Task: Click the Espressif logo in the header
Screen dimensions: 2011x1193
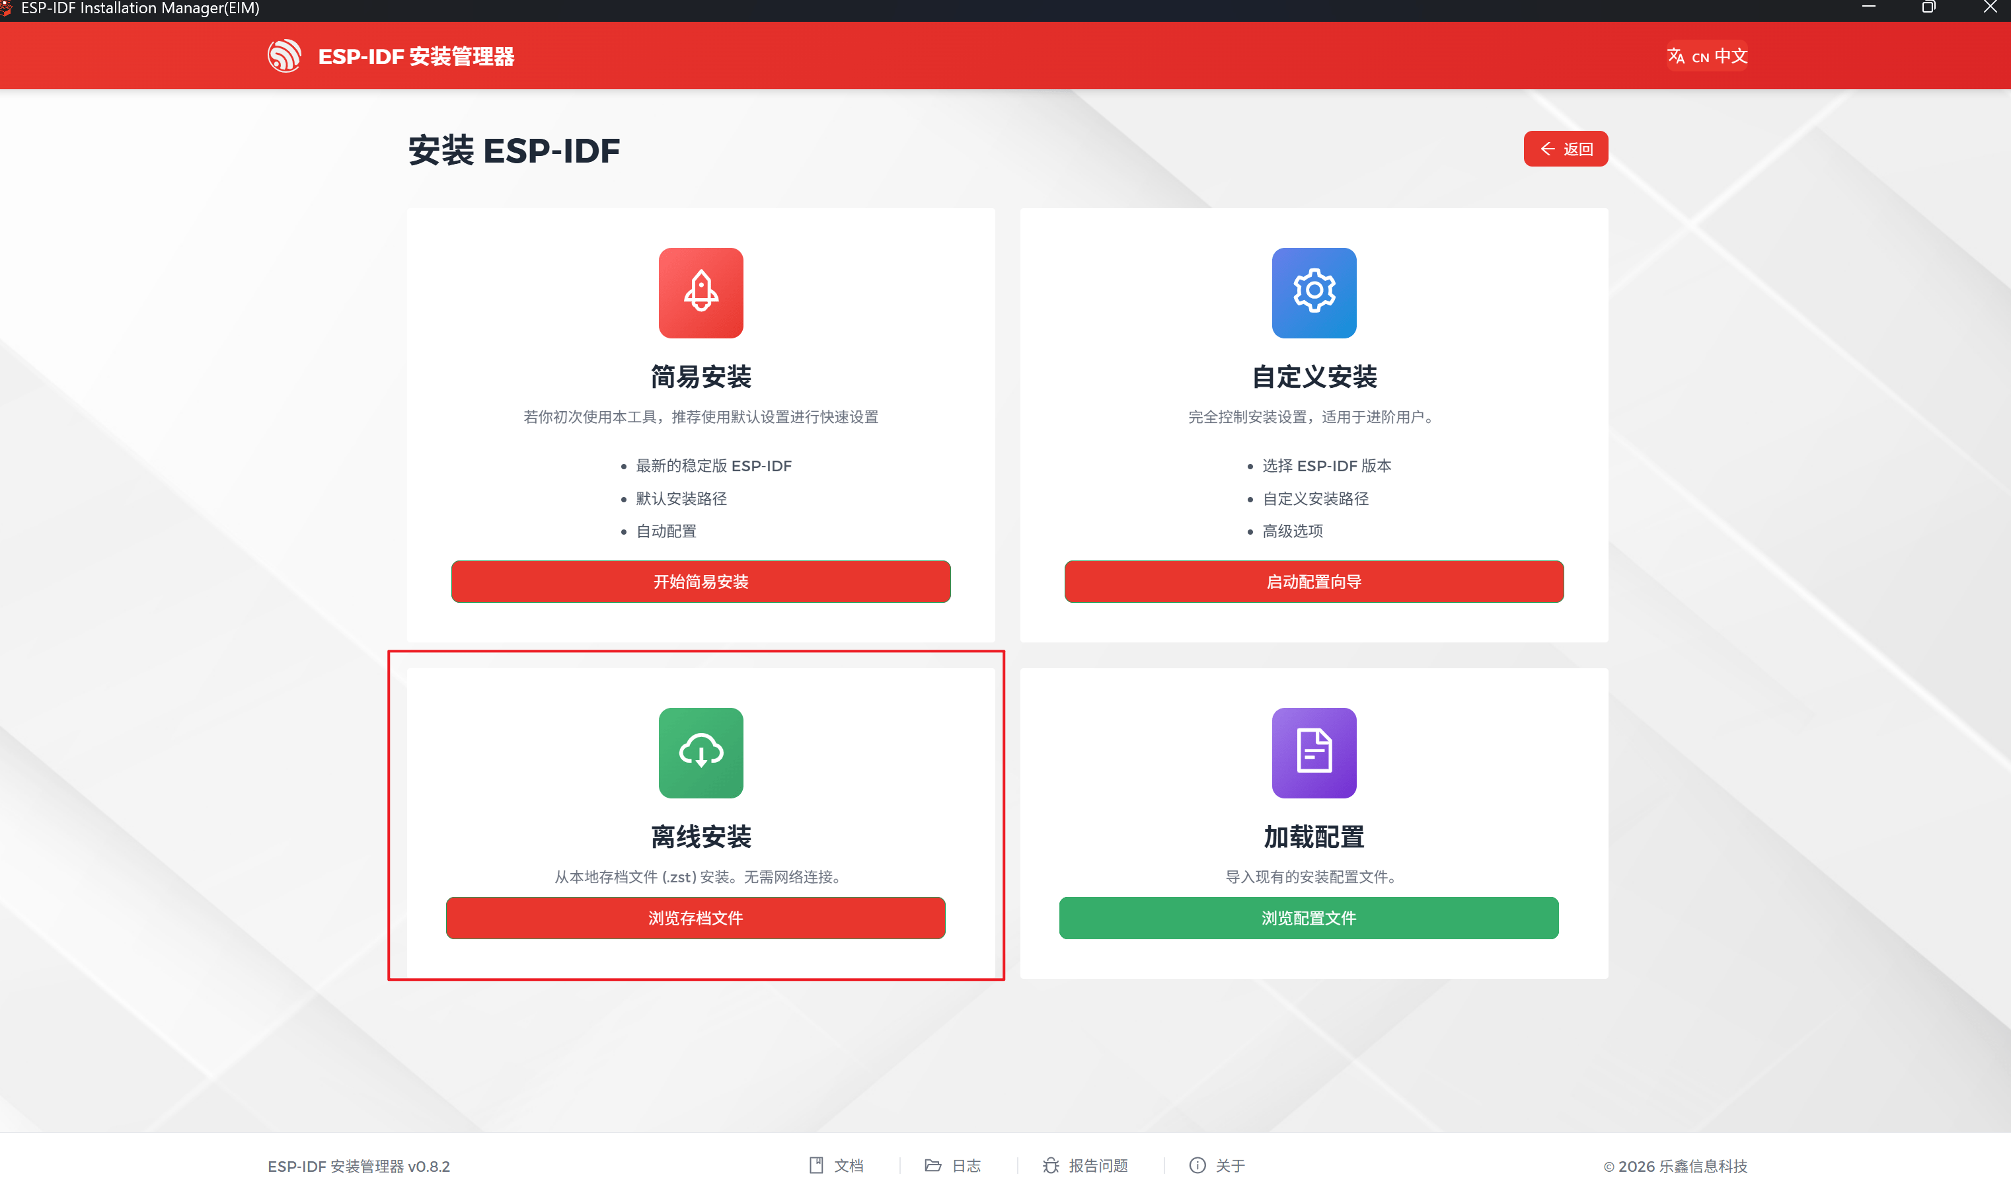Action: (x=284, y=56)
